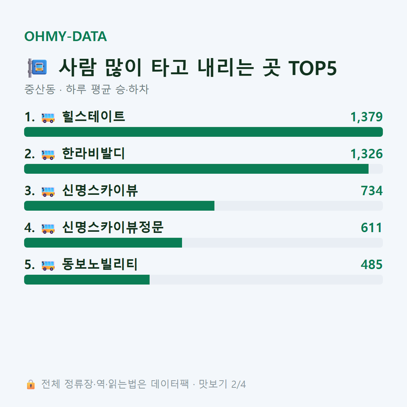
Task: Click the progress bar under 동보노빌리티
Action: point(203,279)
